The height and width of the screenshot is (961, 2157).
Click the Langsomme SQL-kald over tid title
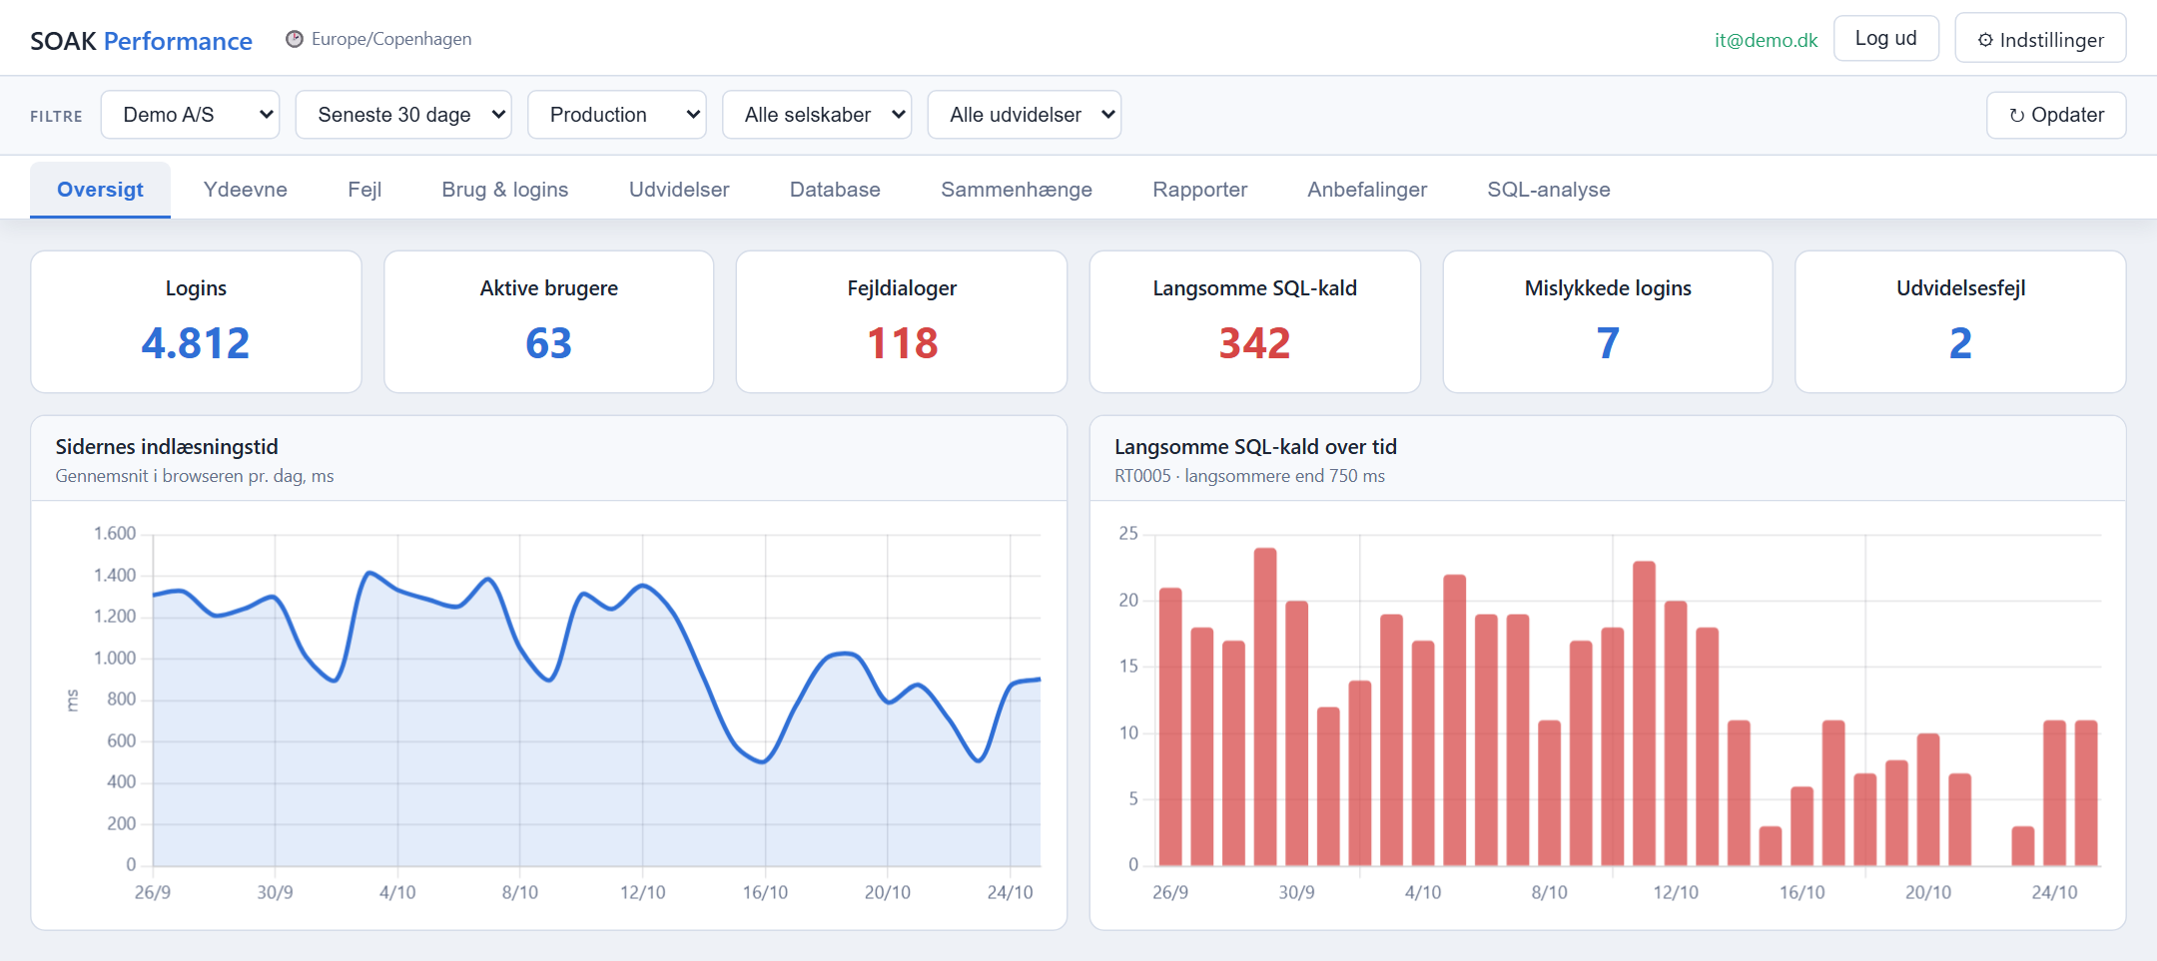(1255, 447)
